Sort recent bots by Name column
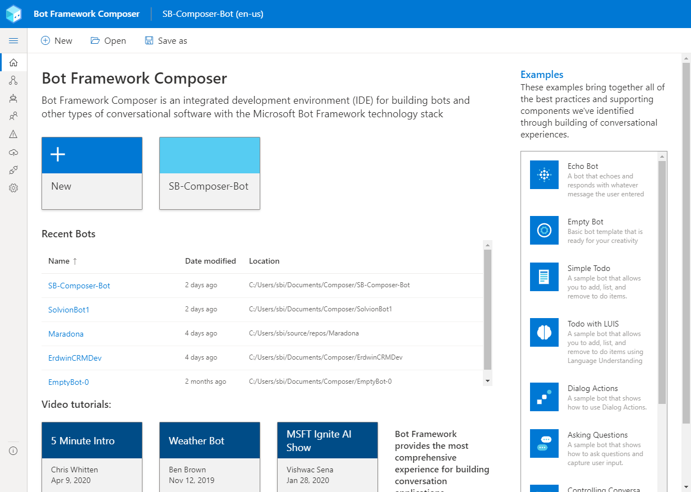This screenshot has height=492, width=691. 62,261
